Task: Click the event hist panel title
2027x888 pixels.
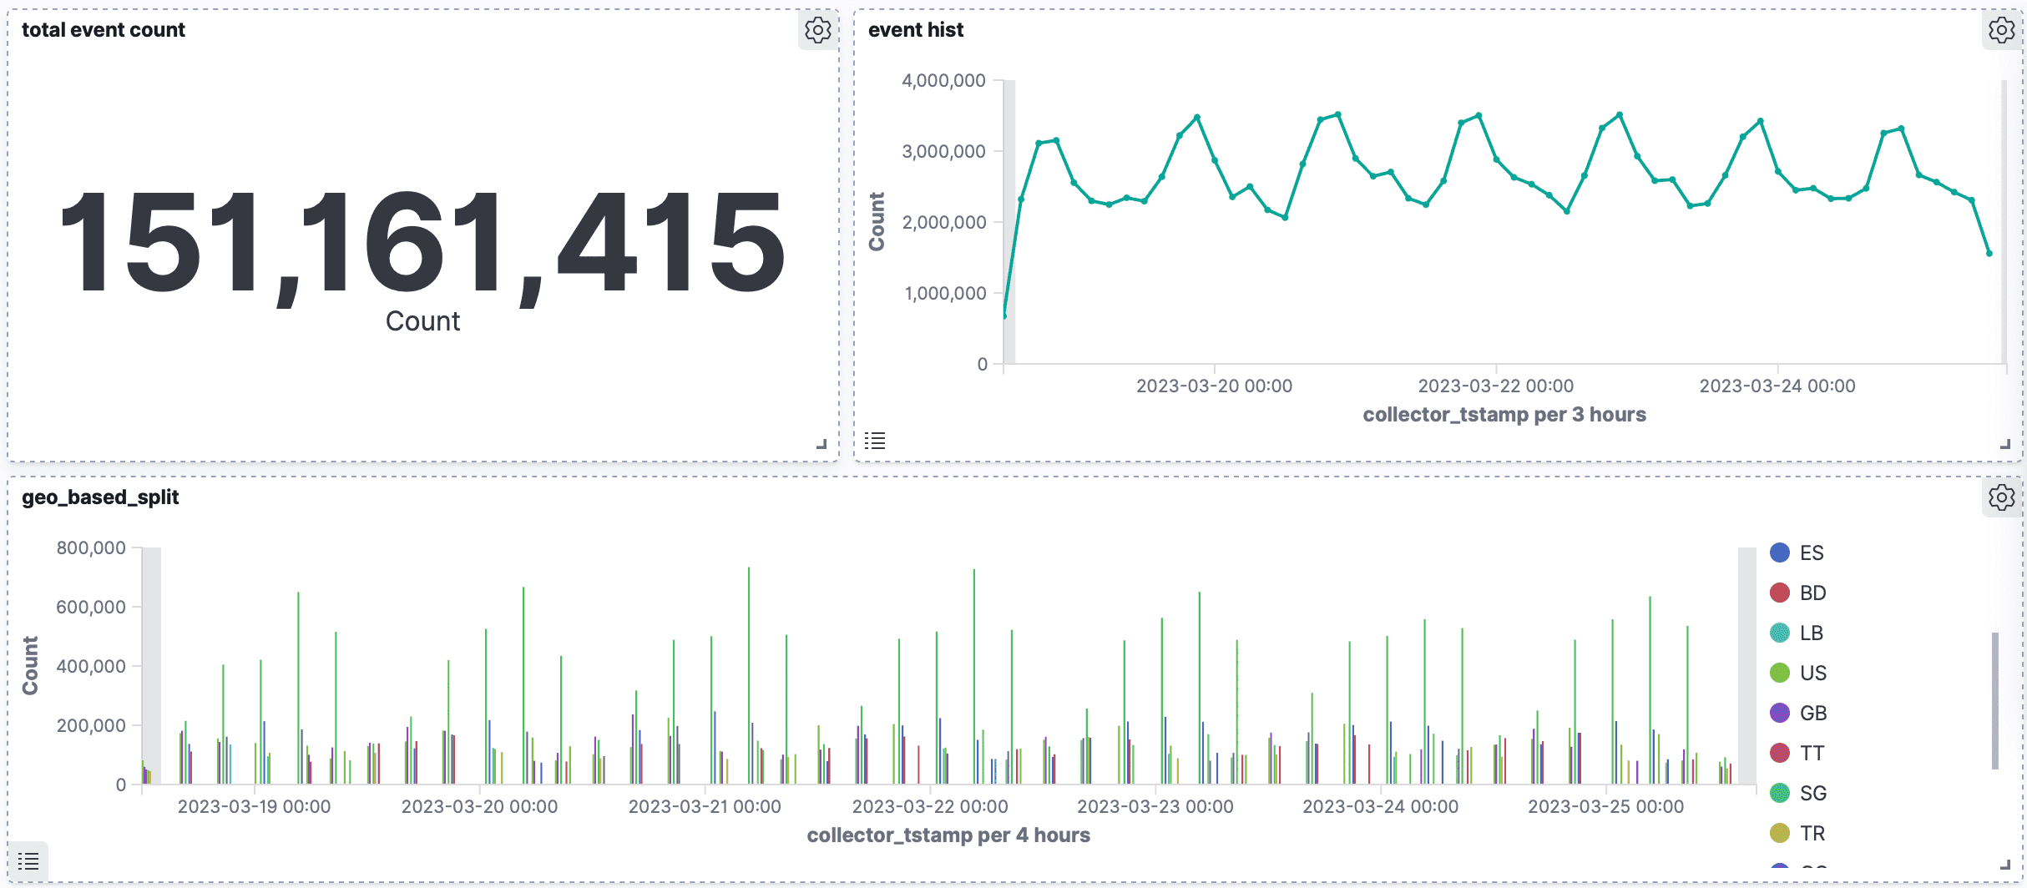Action: [x=915, y=30]
